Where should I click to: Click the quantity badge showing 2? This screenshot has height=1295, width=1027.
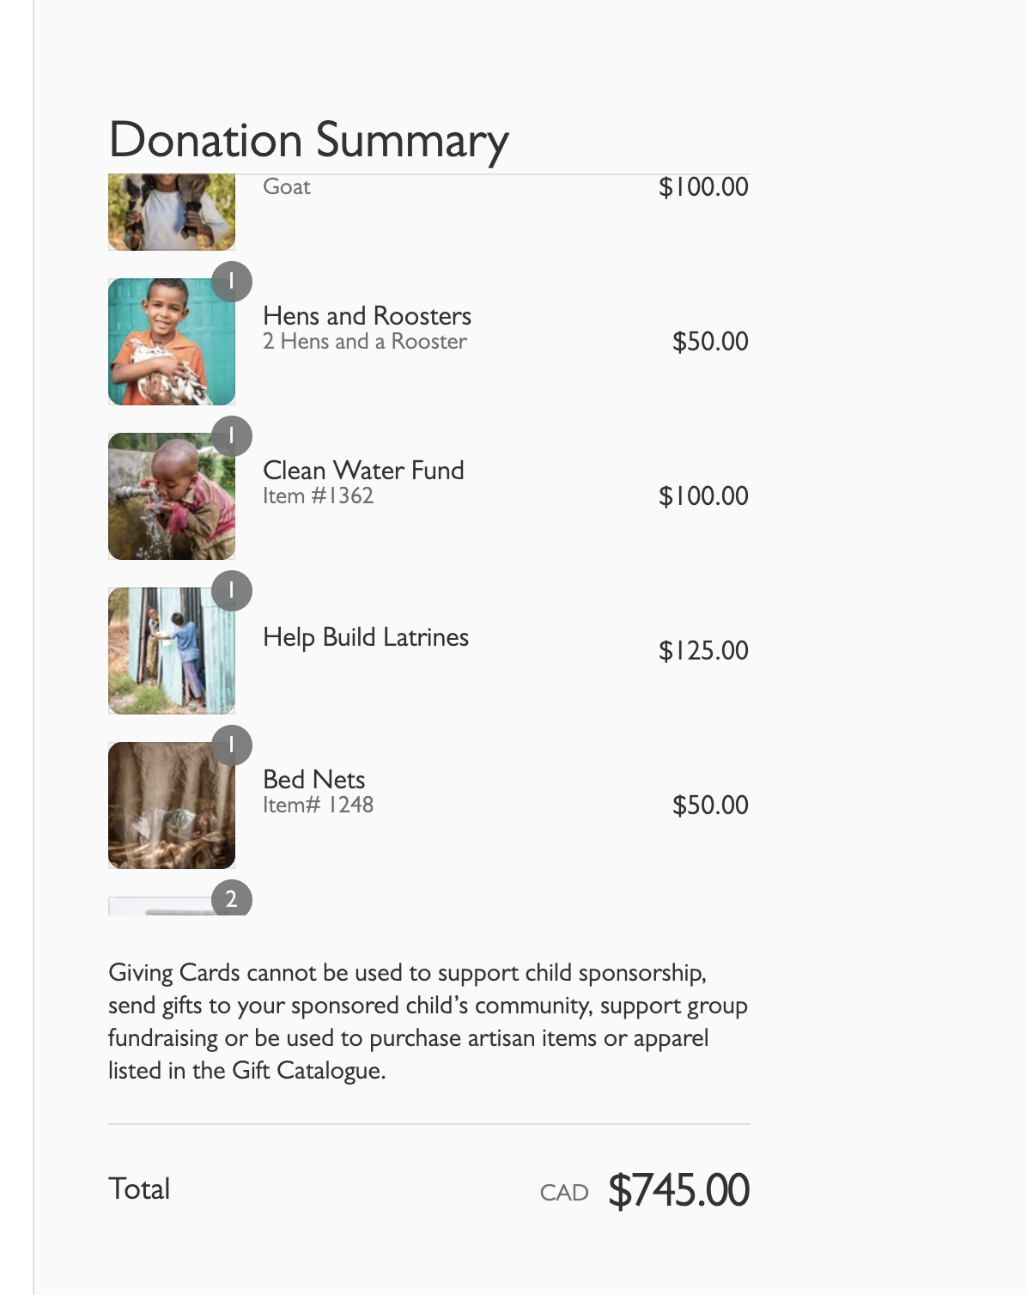point(231,899)
